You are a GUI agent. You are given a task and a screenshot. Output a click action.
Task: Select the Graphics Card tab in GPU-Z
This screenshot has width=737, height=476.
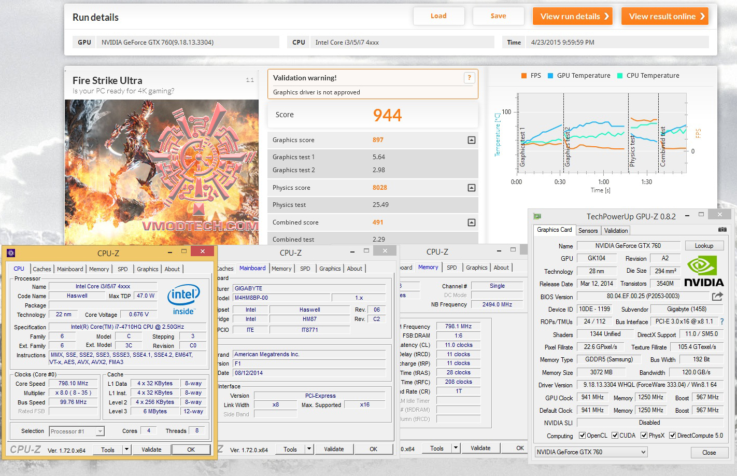[x=555, y=230]
